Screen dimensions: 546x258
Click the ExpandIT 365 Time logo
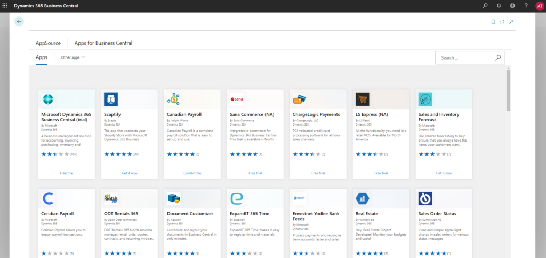click(x=236, y=198)
